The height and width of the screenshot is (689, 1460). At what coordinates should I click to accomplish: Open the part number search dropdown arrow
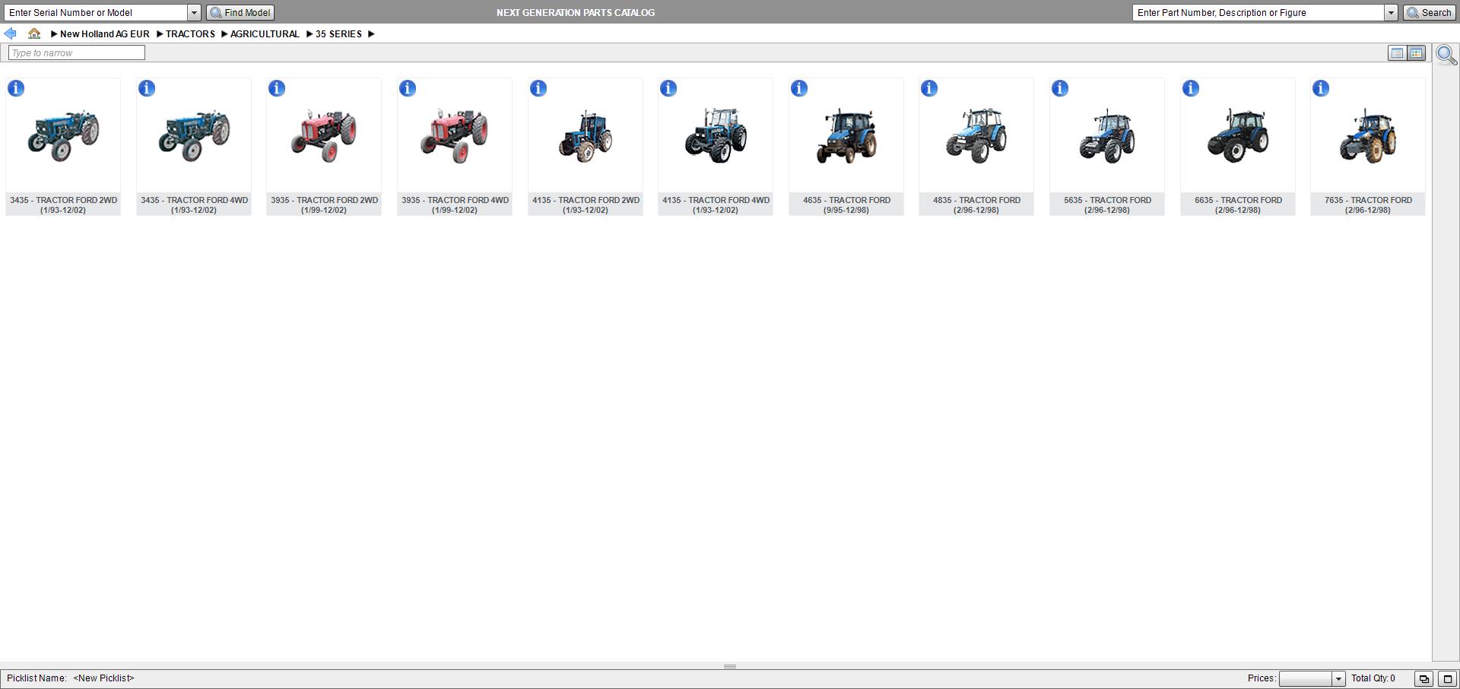(x=1391, y=13)
